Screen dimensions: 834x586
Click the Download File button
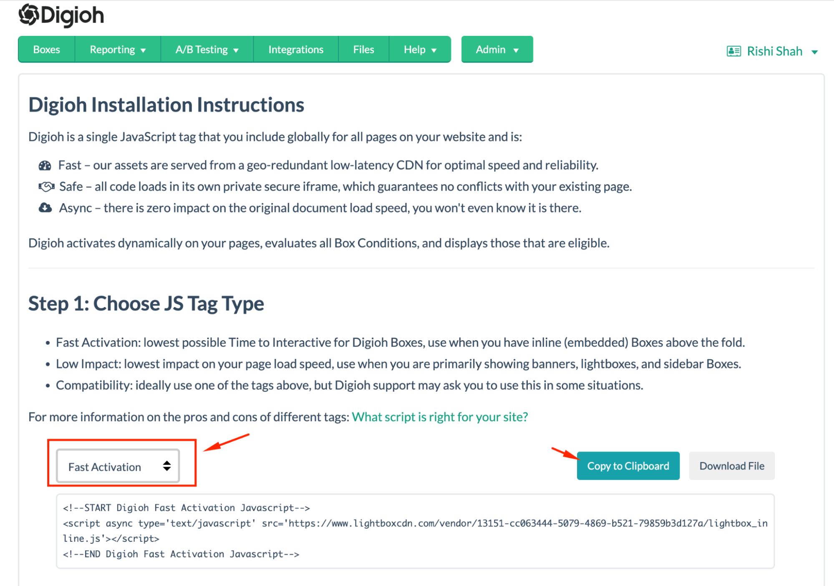732,466
